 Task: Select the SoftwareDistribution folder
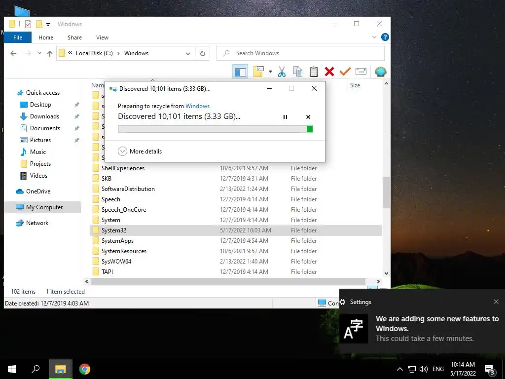[128, 189]
